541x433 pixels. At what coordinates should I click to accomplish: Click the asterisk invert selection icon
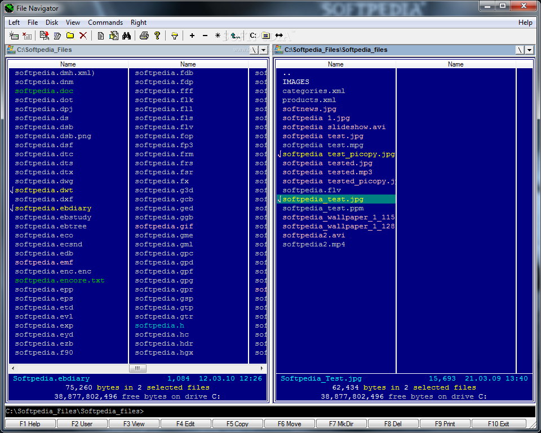coord(218,36)
